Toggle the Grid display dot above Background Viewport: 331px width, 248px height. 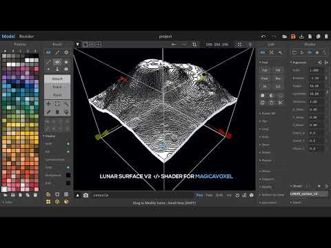click(68, 167)
